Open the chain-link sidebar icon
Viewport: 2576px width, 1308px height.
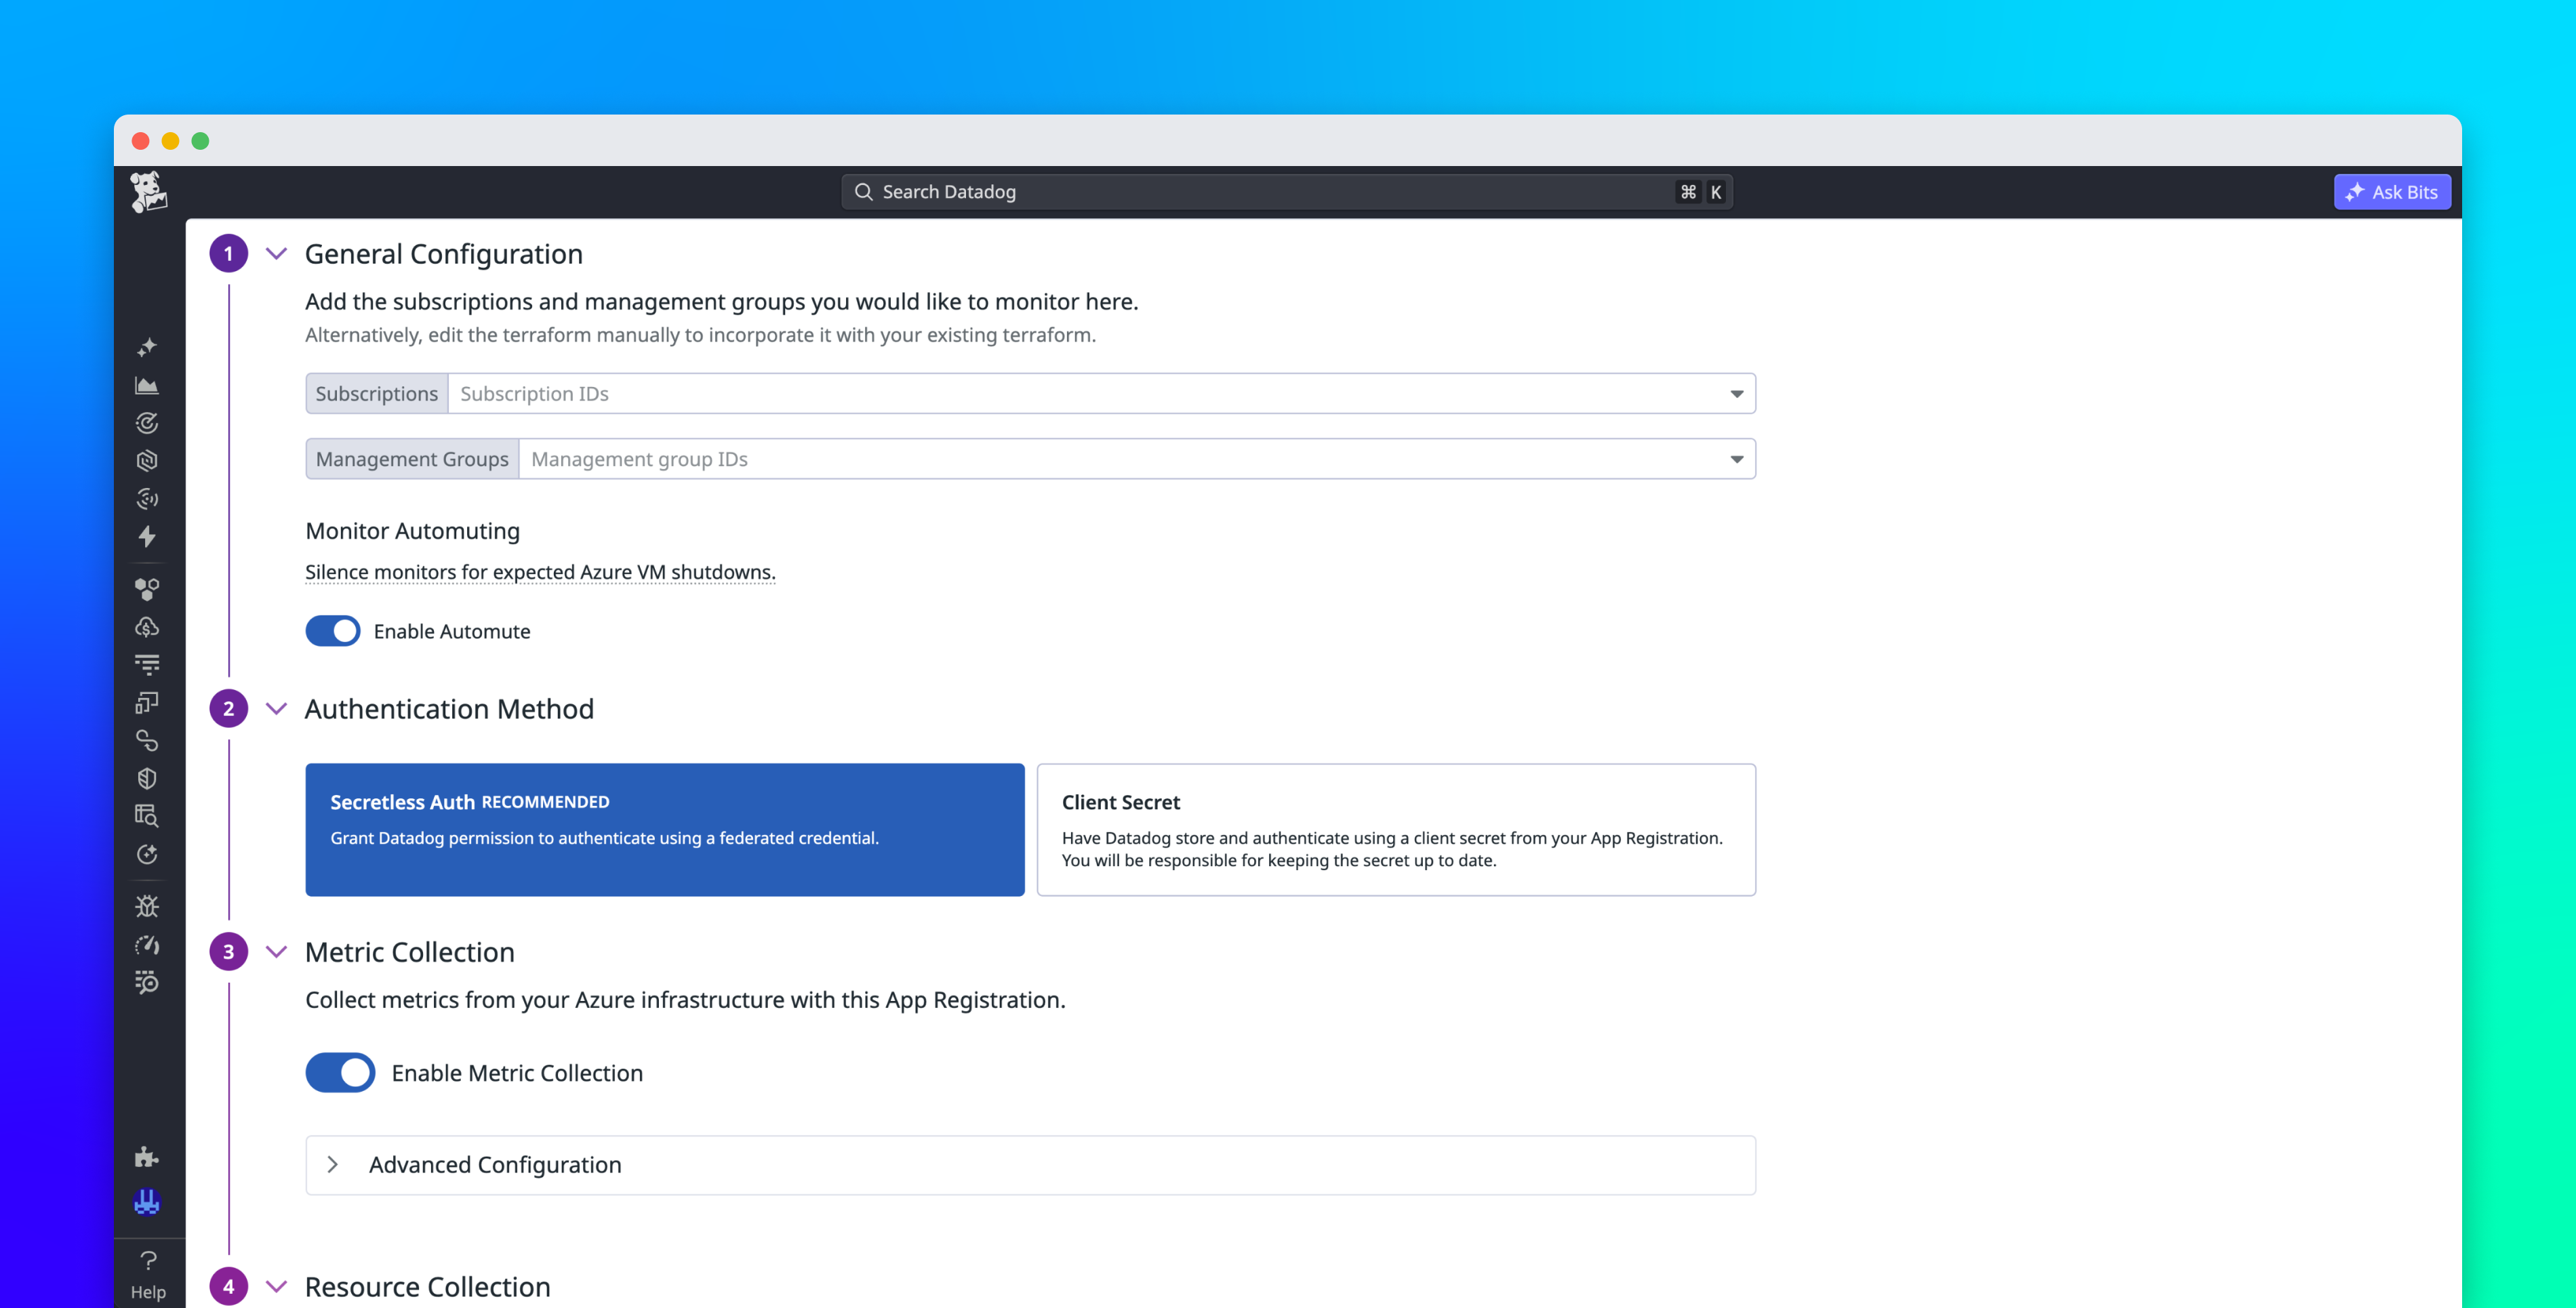click(x=147, y=741)
